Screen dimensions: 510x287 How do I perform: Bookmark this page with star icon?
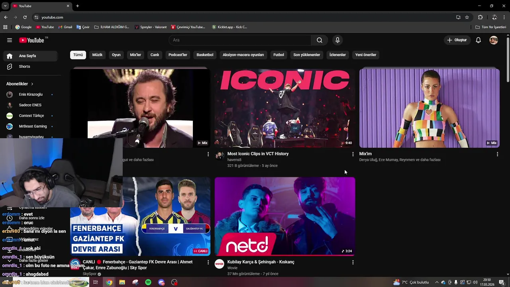coord(467,17)
